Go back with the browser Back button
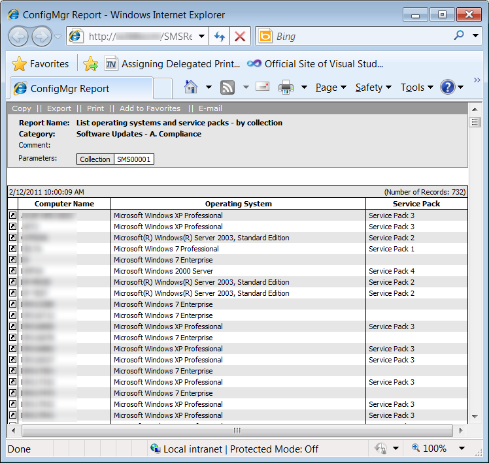Screen dimensions: 489x463 (18, 37)
